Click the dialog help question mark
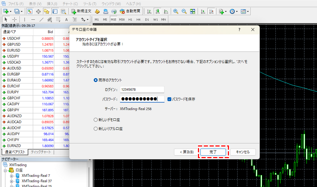Image resolution: width=317 pixels, height=187 pixels. pos(240,30)
